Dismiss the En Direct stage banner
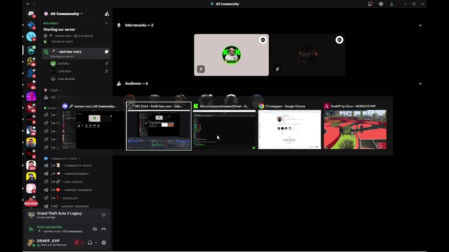Viewport: 449px width, 252px height. click(106, 23)
